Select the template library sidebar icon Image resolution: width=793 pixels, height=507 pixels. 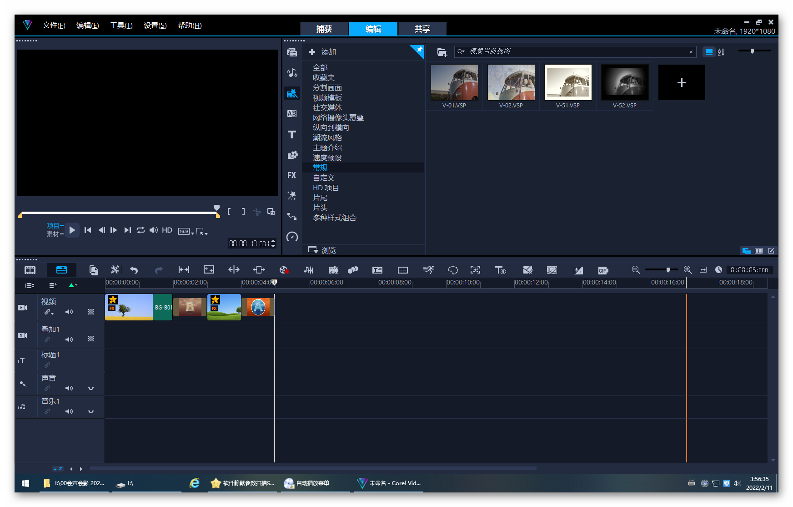click(292, 93)
